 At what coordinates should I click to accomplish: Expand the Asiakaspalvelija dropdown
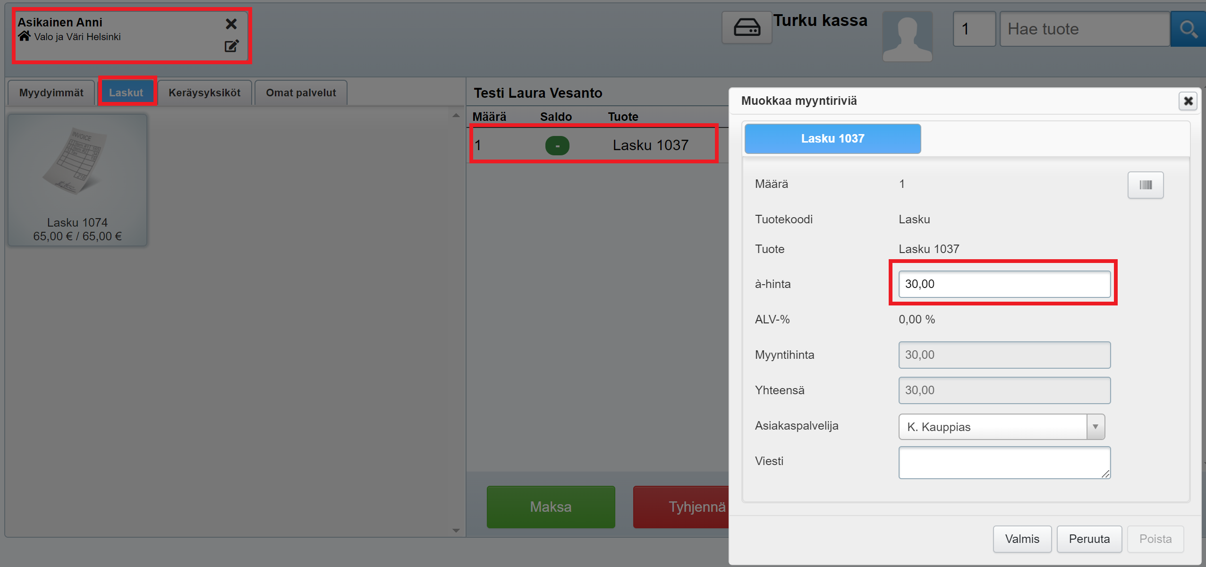point(1095,427)
